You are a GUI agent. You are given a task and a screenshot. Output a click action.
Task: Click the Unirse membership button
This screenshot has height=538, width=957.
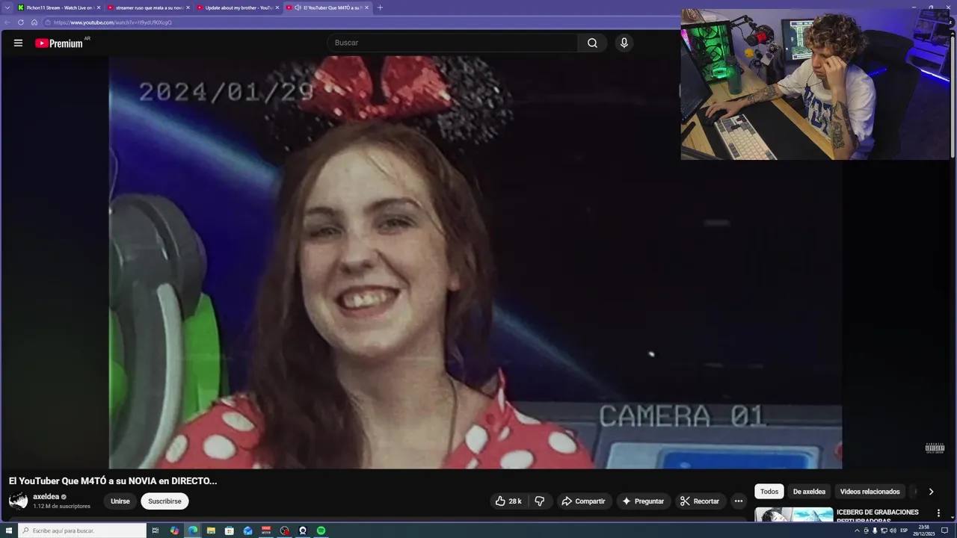[x=120, y=501]
